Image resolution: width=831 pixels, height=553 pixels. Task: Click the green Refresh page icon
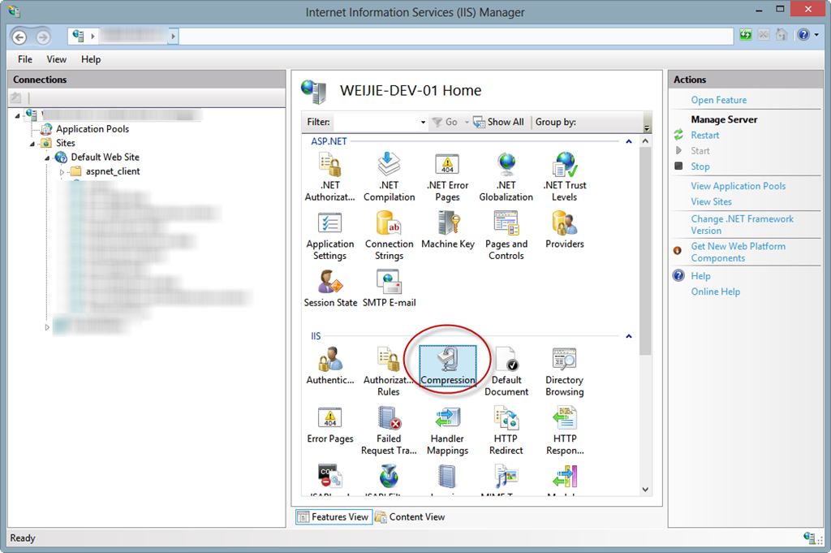pos(746,35)
